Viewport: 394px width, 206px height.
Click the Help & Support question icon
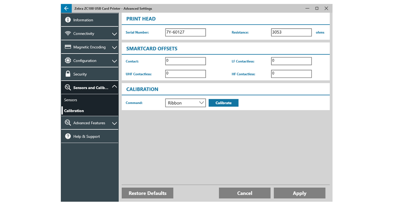[68, 136]
